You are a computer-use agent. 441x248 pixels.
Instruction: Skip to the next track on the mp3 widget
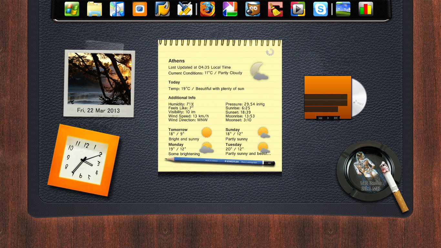336,118
